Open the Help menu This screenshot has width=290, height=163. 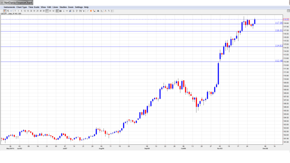point(86,7)
